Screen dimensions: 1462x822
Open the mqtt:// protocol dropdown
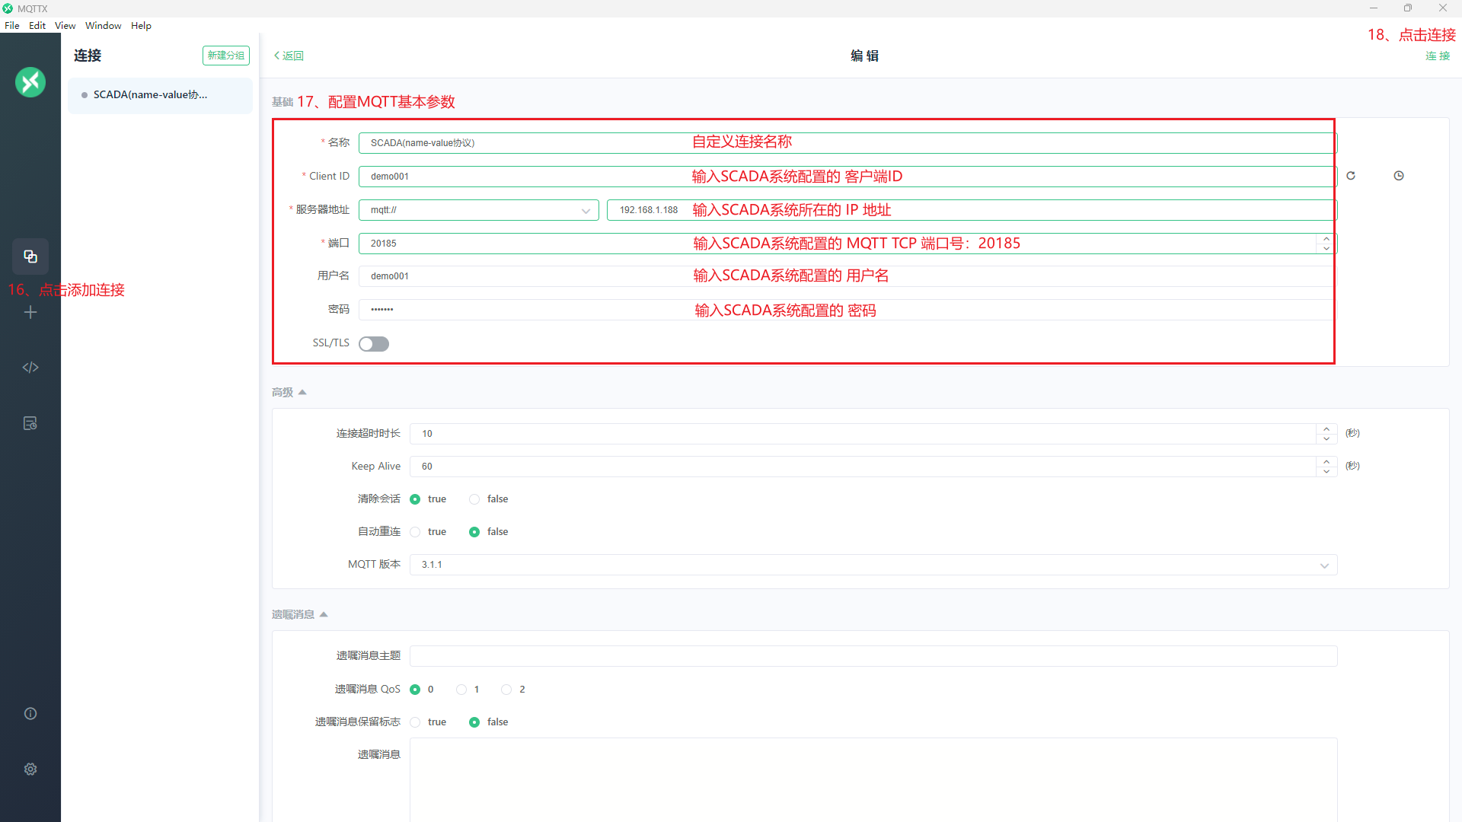click(x=478, y=210)
